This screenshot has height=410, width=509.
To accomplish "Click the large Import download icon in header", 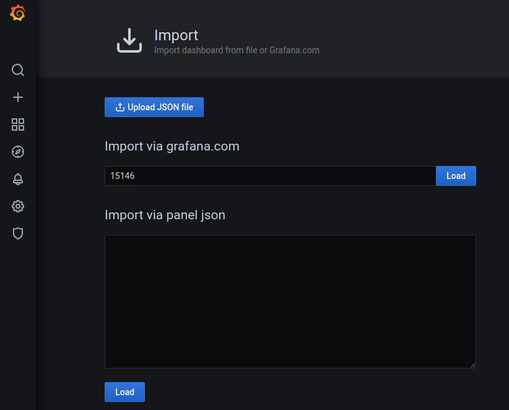I will coord(129,40).
